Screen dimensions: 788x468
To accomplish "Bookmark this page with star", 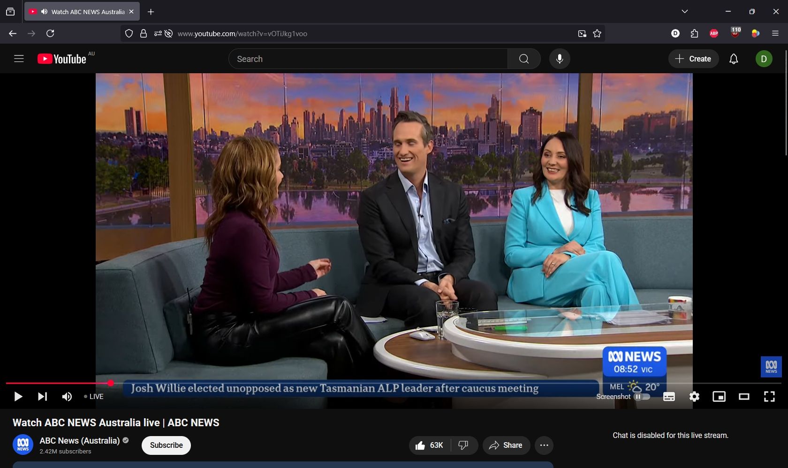I will click(x=597, y=34).
